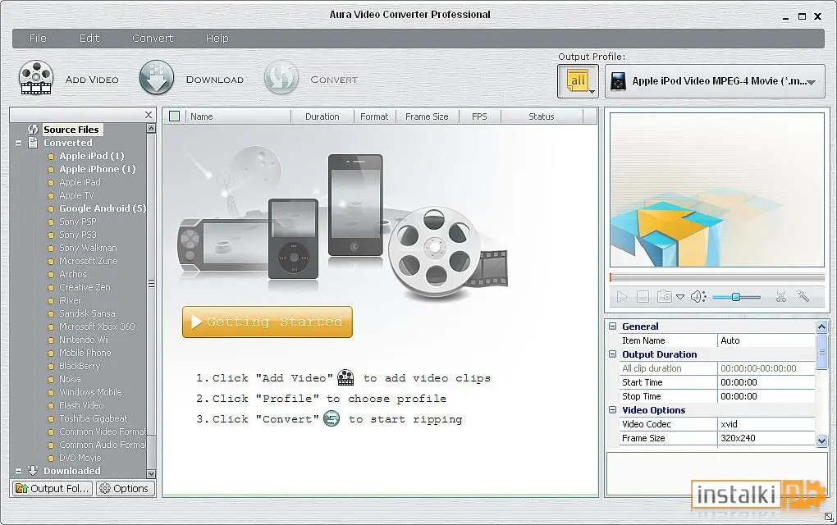Select Apple TV category
Screen dimensions: 837x525
[76, 195]
